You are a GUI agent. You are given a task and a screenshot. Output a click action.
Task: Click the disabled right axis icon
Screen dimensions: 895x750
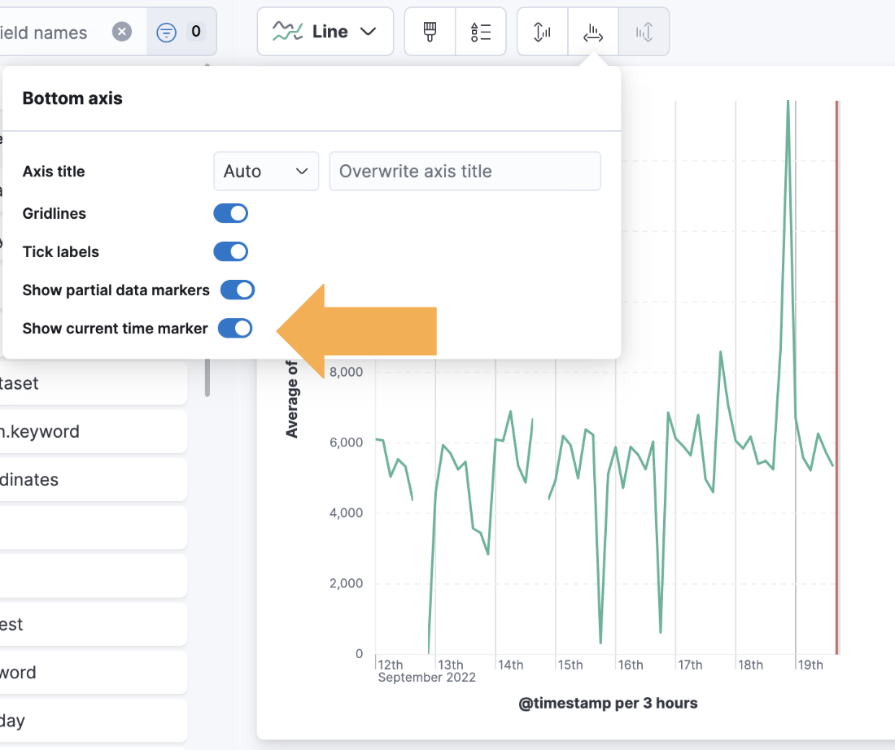point(644,32)
